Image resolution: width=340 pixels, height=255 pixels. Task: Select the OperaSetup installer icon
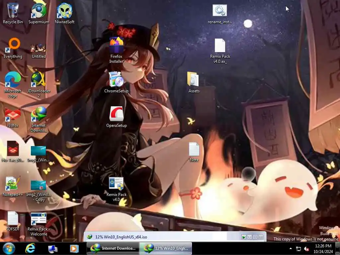click(117, 117)
